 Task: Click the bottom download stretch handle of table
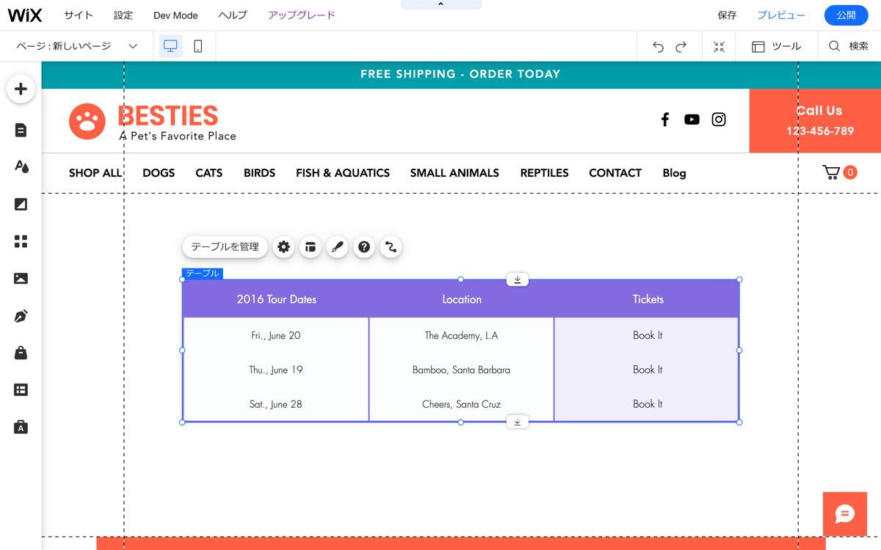(x=518, y=422)
